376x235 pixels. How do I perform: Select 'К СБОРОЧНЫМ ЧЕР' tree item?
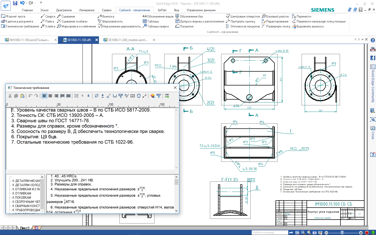pos(26,202)
